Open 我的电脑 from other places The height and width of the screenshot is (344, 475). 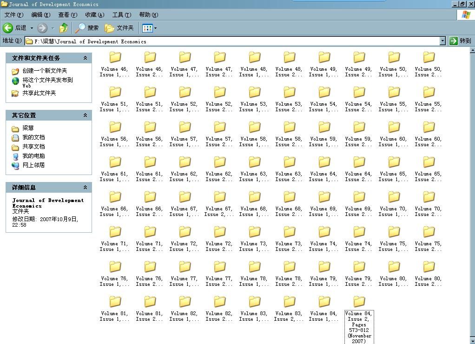pyautogui.click(x=33, y=156)
